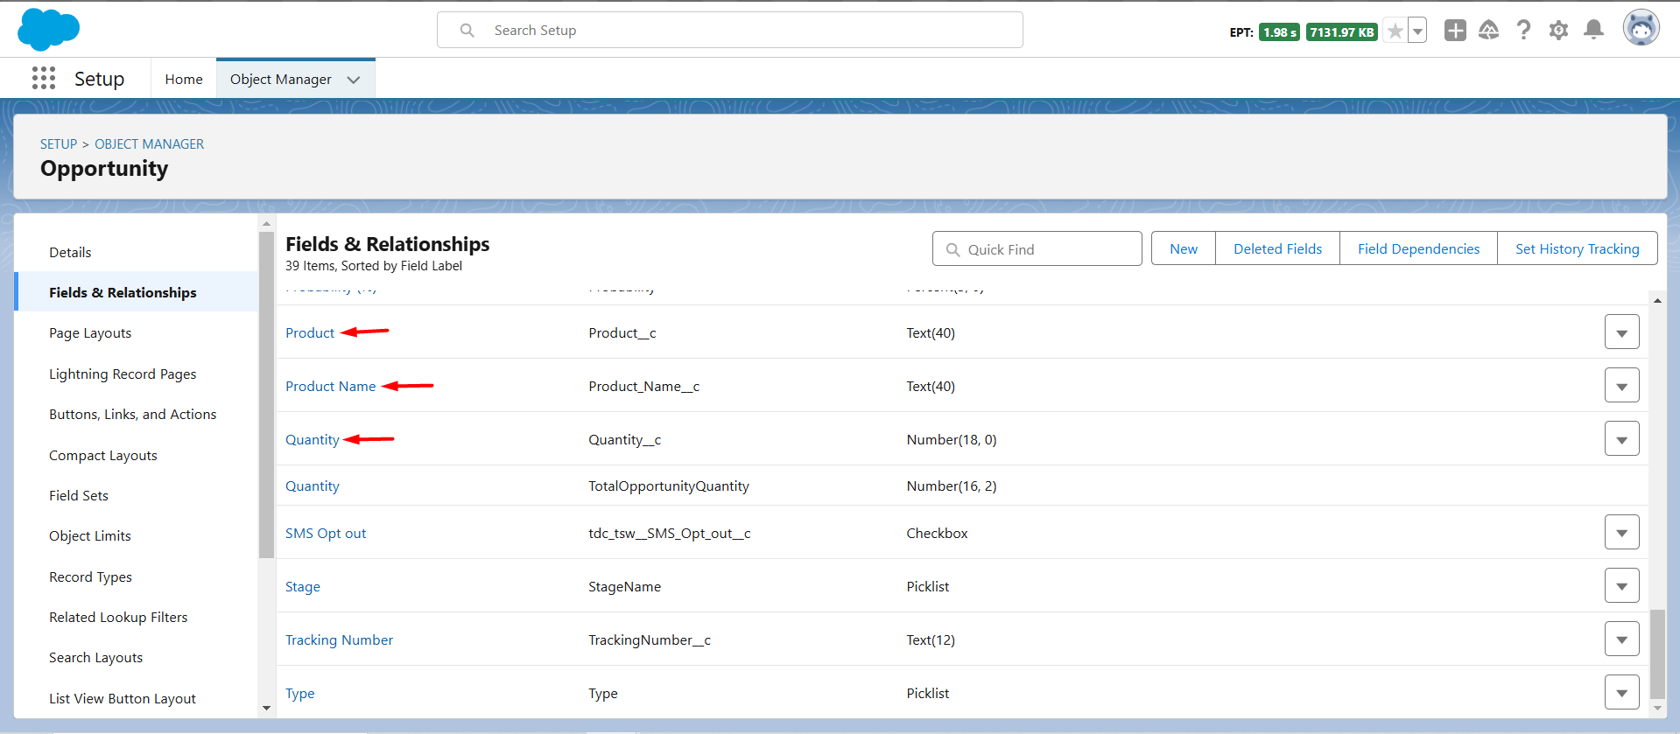Focus the Quick Find field
Viewport: 1680px width, 734px height.
click(x=1037, y=249)
